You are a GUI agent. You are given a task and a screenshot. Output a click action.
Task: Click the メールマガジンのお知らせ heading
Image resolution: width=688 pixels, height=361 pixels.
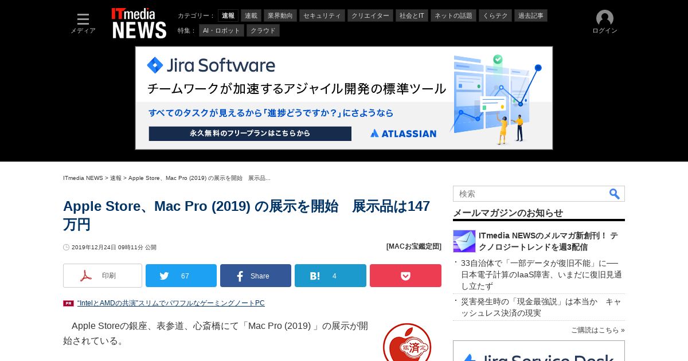coord(508,213)
